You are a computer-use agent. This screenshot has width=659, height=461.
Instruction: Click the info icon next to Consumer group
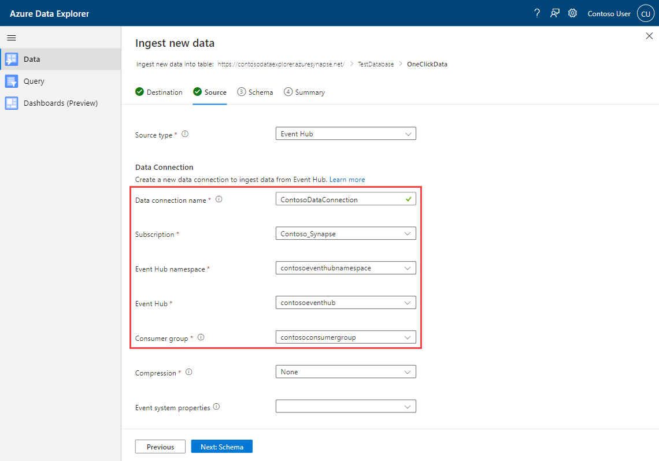[x=200, y=336]
